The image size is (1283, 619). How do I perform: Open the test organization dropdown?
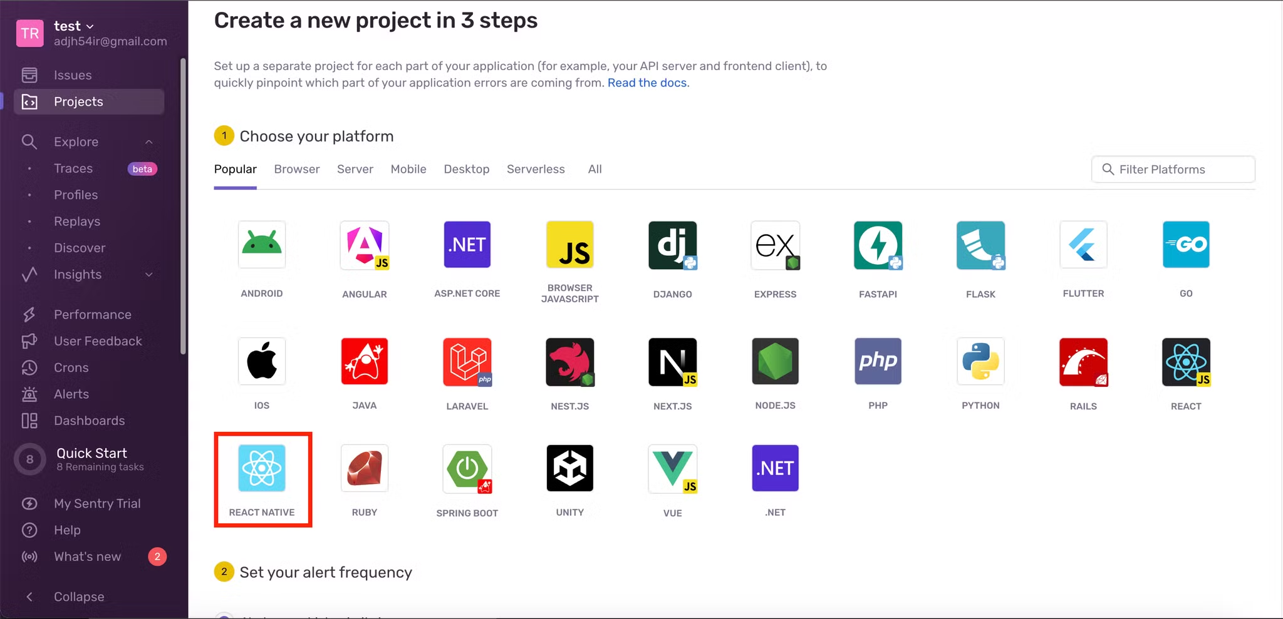[x=74, y=26]
